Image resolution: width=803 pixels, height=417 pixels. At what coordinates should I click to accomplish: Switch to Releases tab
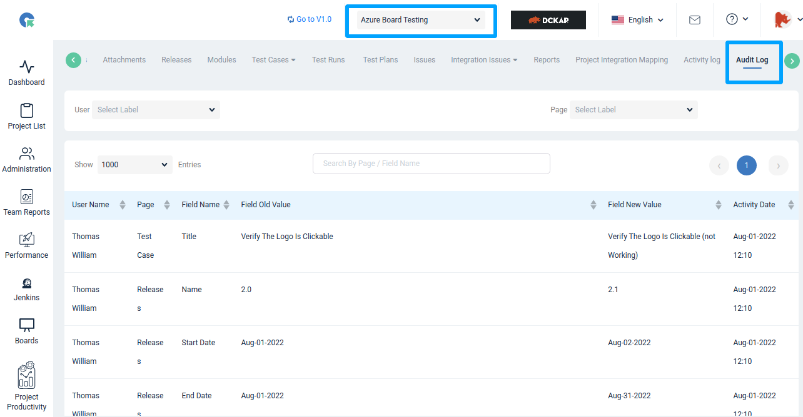click(176, 60)
